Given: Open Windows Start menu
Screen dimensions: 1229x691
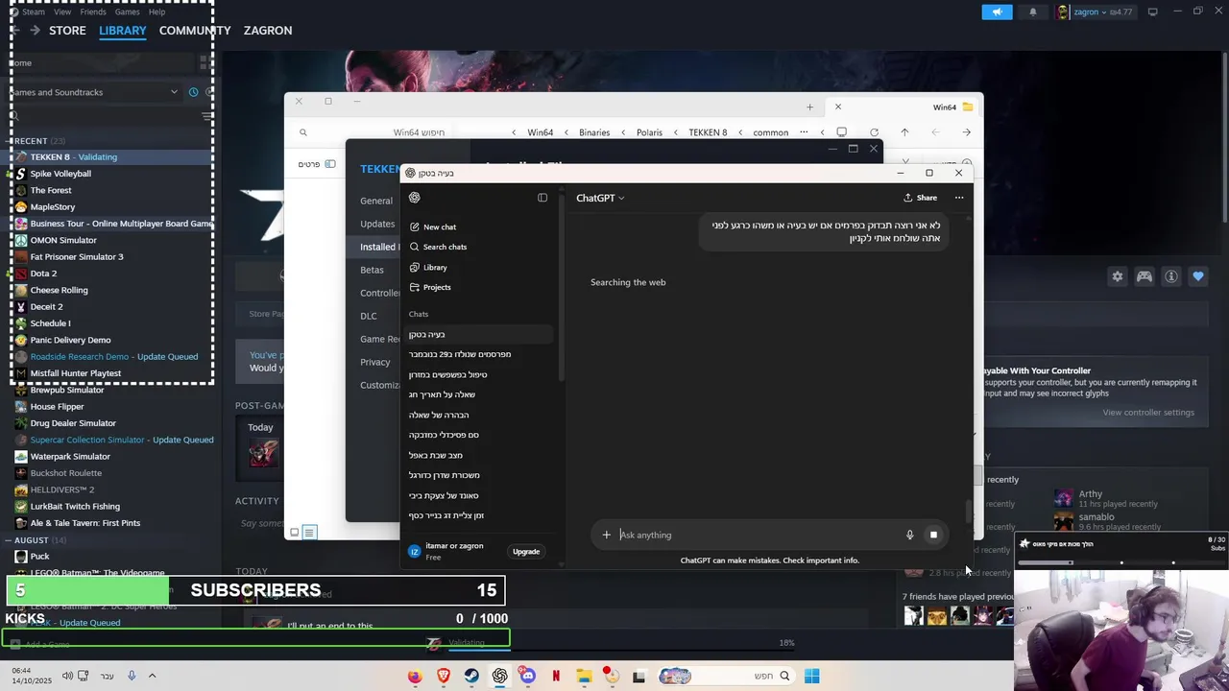Looking at the screenshot, I should (x=812, y=676).
